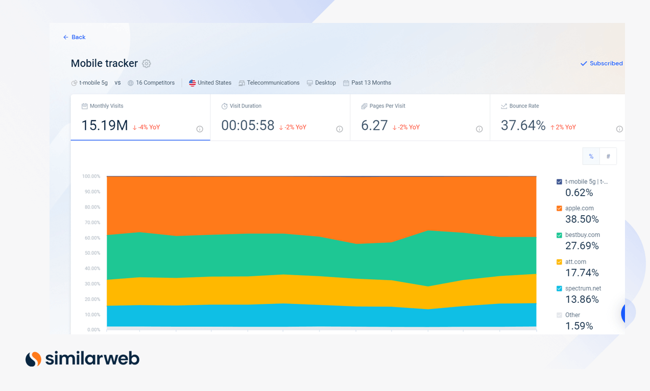The image size is (650, 391).
Task: Change the Desktop device filter
Action: pos(321,83)
